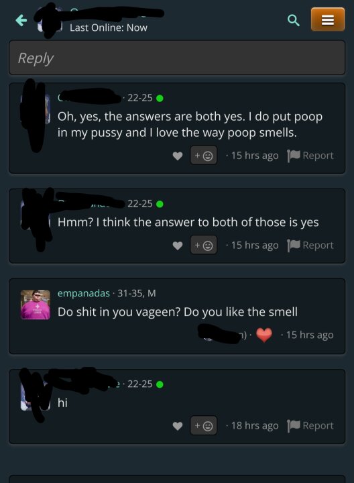Open avatar on the "hi" post

36,396
